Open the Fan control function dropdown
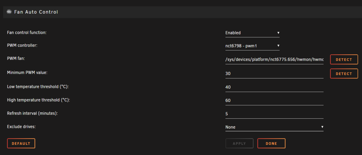Image resolution: width=362 pixels, height=155 pixels. (252, 33)
